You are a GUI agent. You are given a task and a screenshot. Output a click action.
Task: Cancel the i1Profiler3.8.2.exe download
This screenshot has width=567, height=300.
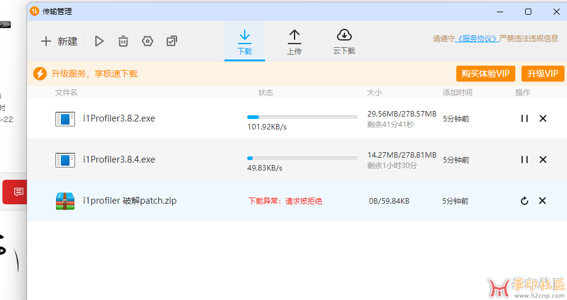coord(543,118)
